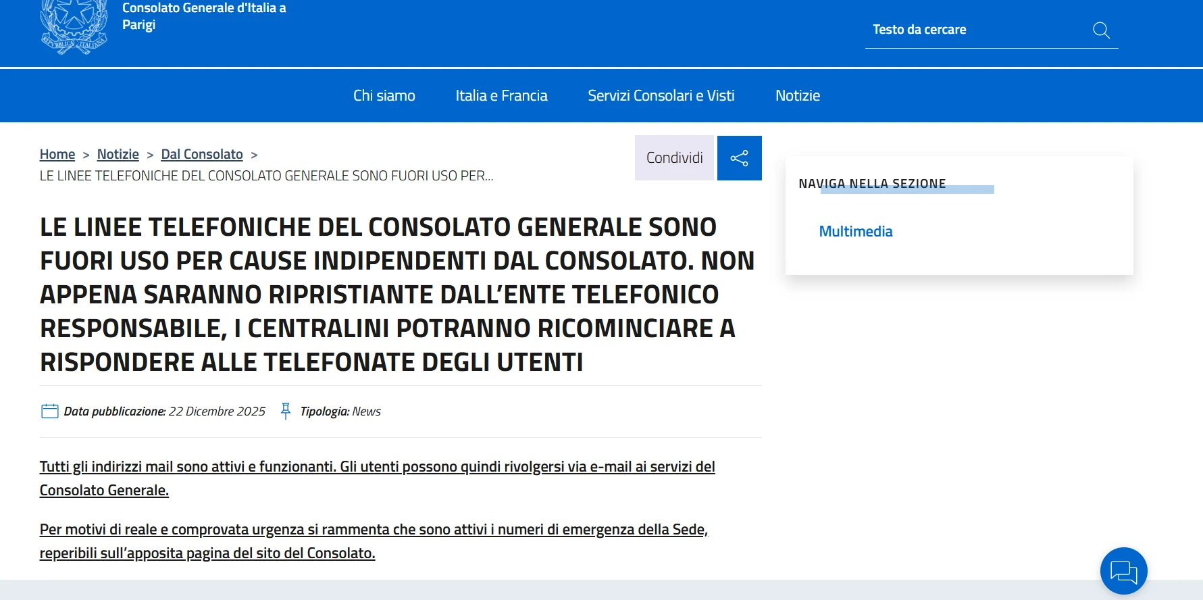Click the magnifying glass search icon
Screen dimensions: 1203x600
(1101, 30)
